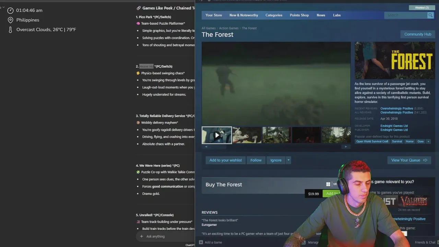Open the Ignore button dropdown arrow
The image size is (439, 247).
pyautogui.click(x=288, y=160)
